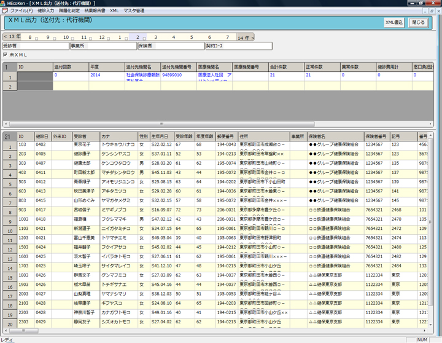Open the 結果報告書 menu
This screenshot has width=442, height=343.
click(x=95, y=11)
